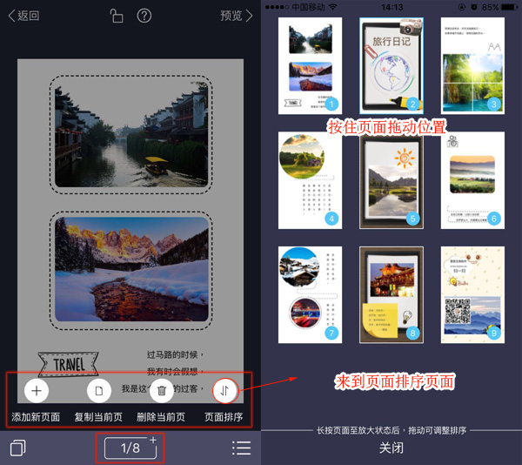Tap the Wi-Fi icon in status bar
Image resolution: width=522 pixels, height=465 pixels.
(x=332, y=7)
